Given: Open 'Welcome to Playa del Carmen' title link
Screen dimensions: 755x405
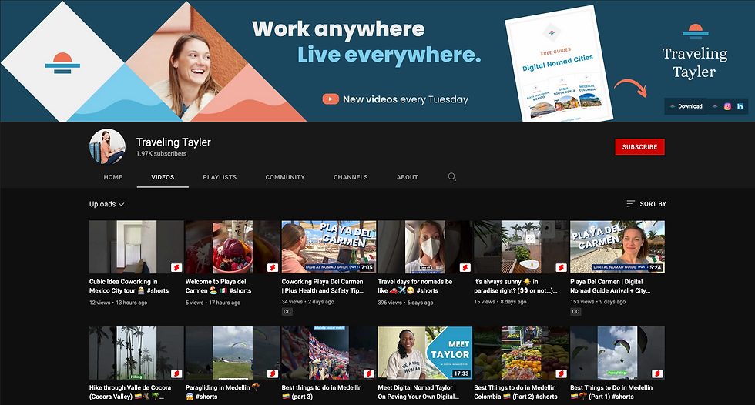Looking at the screenshot, I should [x=219, y=286].
